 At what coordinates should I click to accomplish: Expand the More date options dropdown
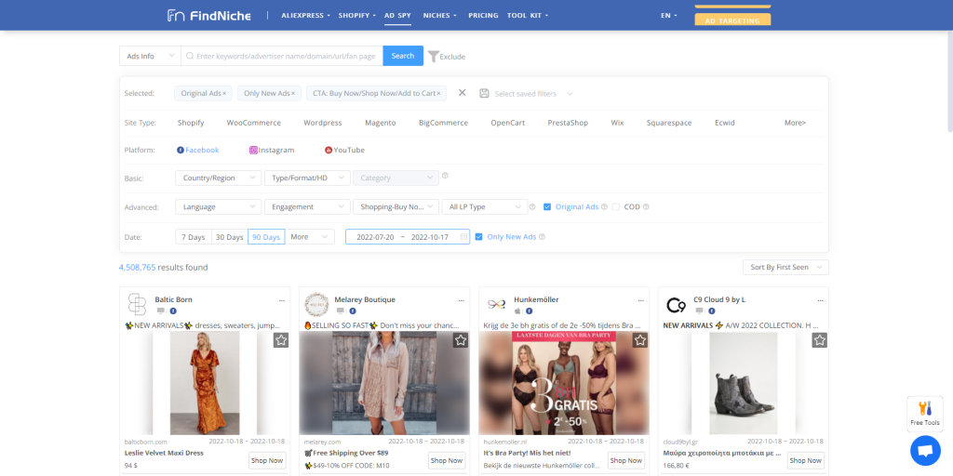click(x=309, y=237)
